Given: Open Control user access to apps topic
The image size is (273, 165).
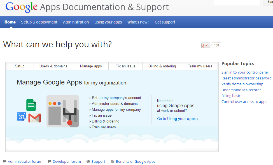Looking at the screenshot, I should (x=244, y=102).
